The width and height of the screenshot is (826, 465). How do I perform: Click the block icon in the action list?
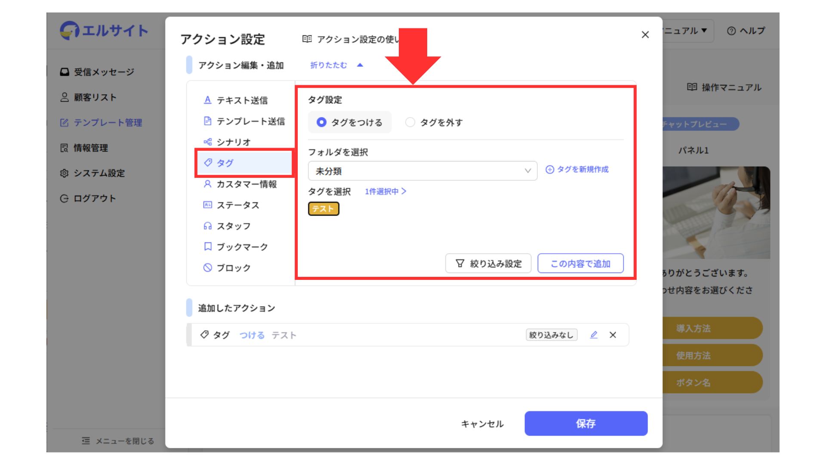[208, 268]
